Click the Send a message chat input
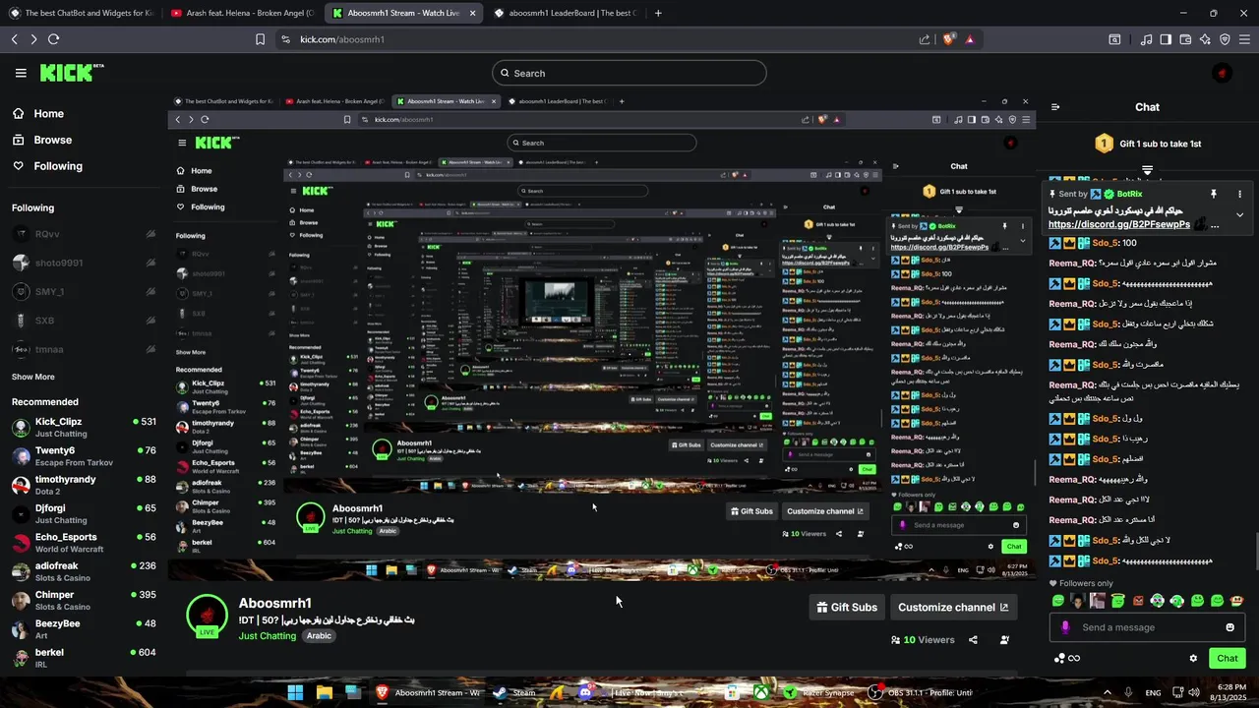Screen dimensions: 1259x708 click(x=1147, y=627)
